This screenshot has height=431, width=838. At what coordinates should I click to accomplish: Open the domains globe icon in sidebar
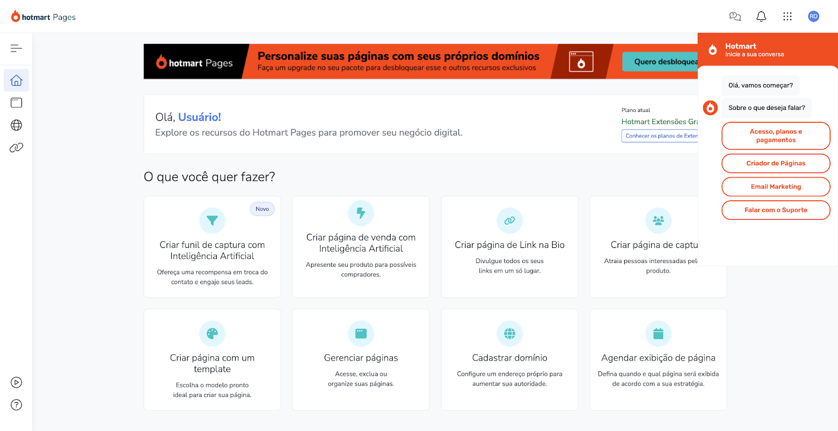[16, 125]
